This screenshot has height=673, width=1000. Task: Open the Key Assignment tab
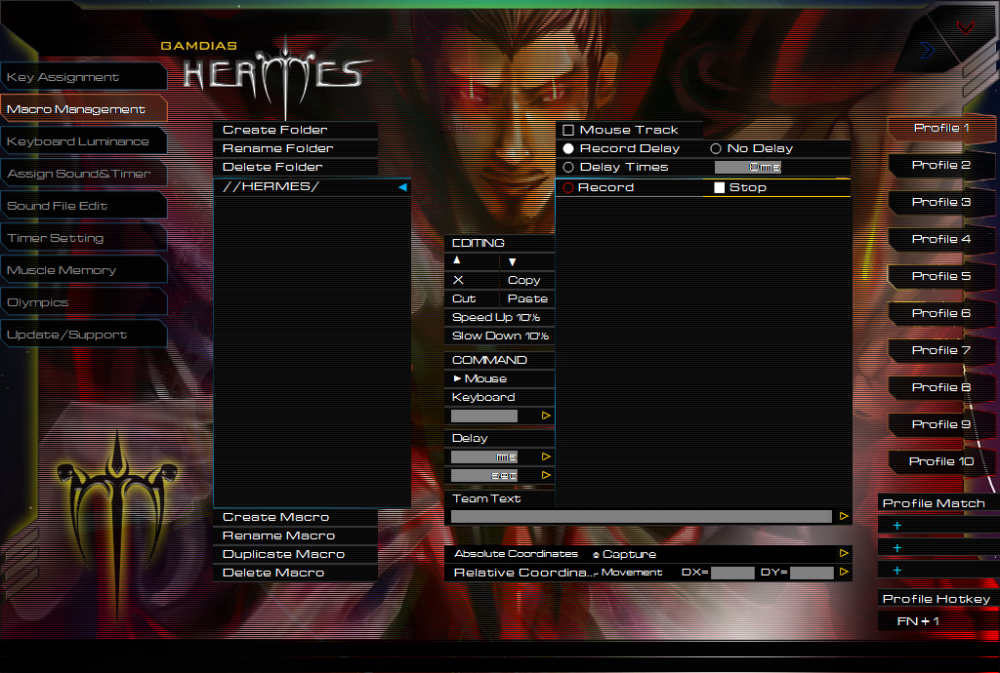pyautogui.click(x=84, y=77)
